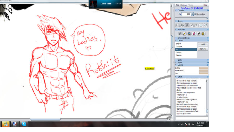The image size is (234, 132).
Task: Increase the zoom value stepper
Action: 192,13
